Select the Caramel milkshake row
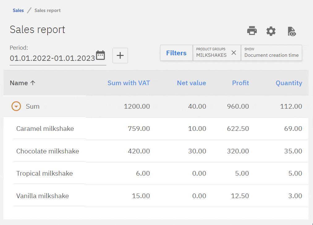313x225 pixels. pos(45,129)
